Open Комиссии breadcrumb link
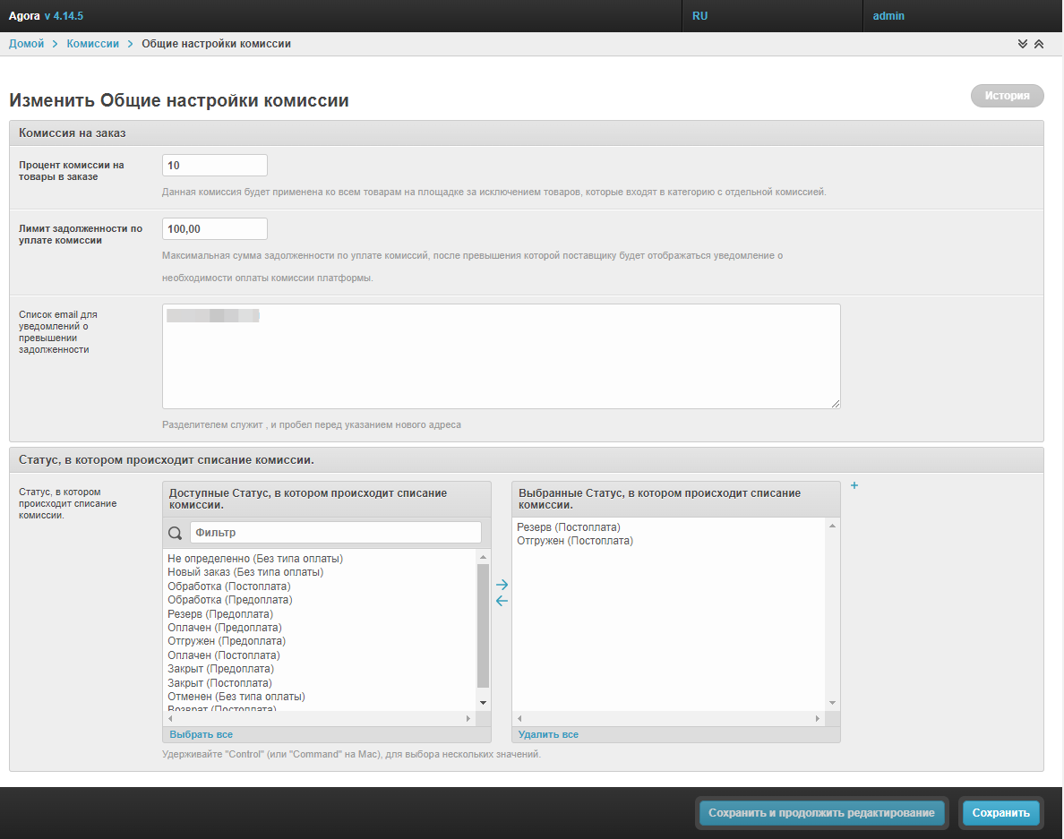This screenshot has width=1064, height=839. (x=92, y=44)
